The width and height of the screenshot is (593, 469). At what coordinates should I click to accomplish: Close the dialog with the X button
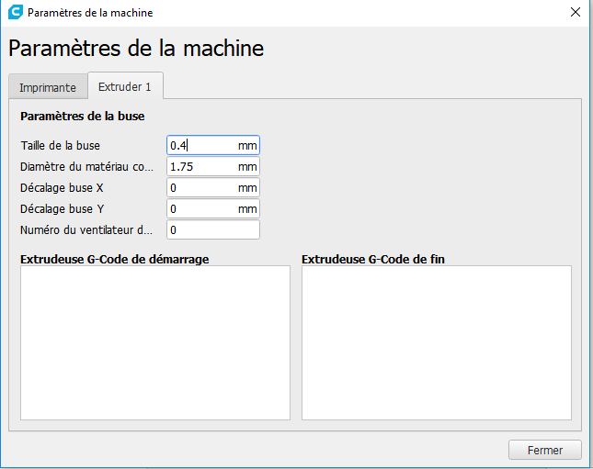576,12
